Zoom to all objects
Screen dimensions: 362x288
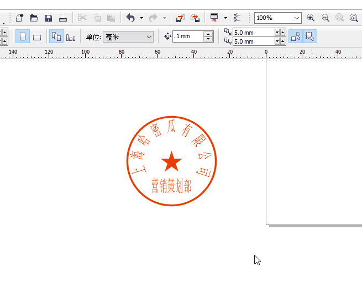tap(354, 18)
